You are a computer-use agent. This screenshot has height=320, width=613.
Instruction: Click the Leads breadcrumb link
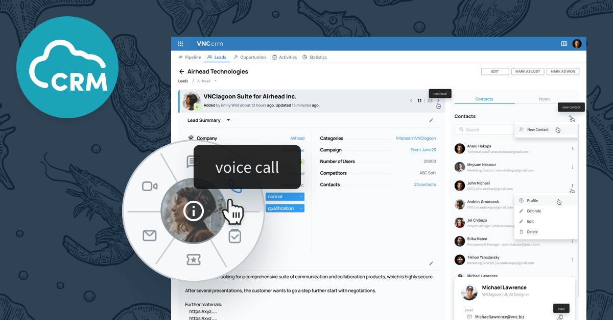pyautogui.click(x=183, y=81)
